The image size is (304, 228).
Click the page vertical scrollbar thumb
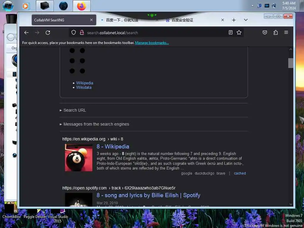tap(291, 63)
